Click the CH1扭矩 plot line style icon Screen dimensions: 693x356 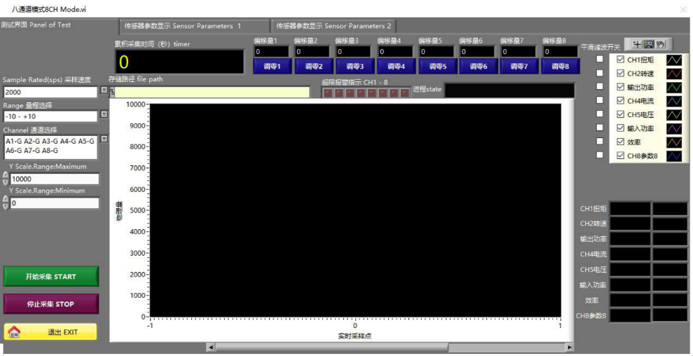(x=674, y=60)
